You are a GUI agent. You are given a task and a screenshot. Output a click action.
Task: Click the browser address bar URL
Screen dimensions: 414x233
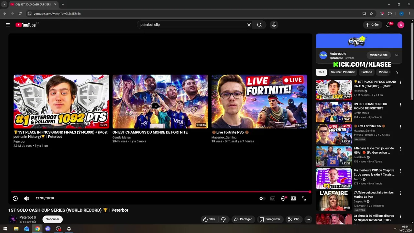57,14
